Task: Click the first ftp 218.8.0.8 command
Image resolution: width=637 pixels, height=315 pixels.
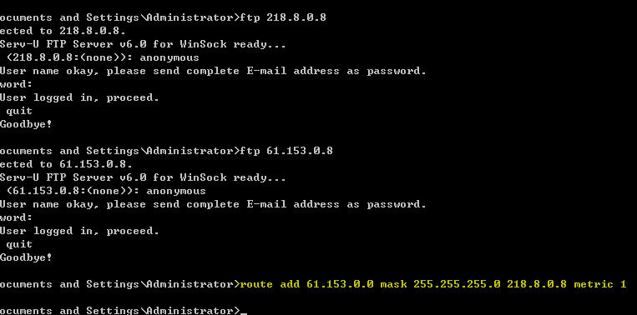Action: [x=283, y=17]
